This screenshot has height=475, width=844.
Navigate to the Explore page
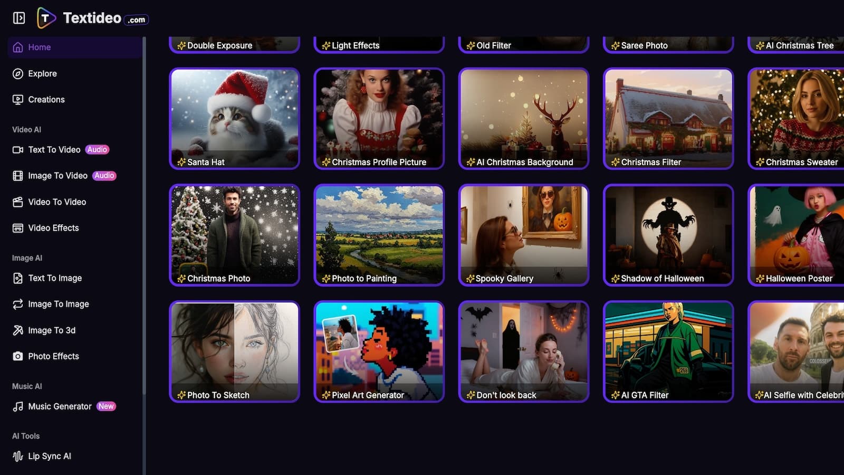pyautogui.click(x=42, y=73)
